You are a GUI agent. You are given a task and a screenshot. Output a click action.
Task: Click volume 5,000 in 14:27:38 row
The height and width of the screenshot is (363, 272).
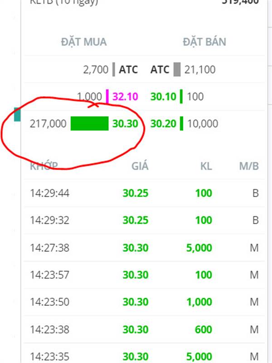(199, 248)
